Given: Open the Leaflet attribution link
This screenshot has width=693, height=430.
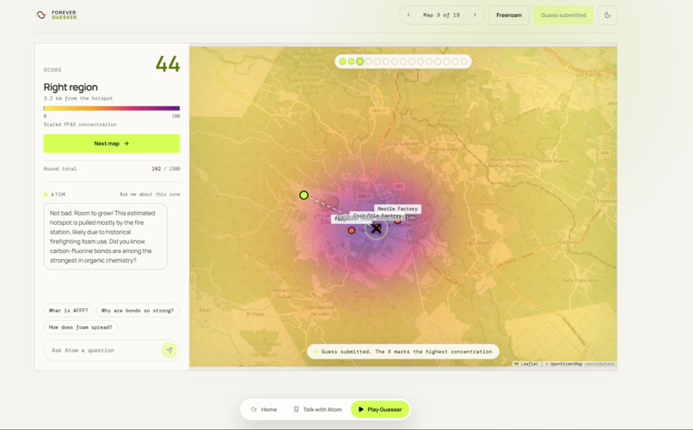Looking at the screenshot, I should [x=526, y=364].
